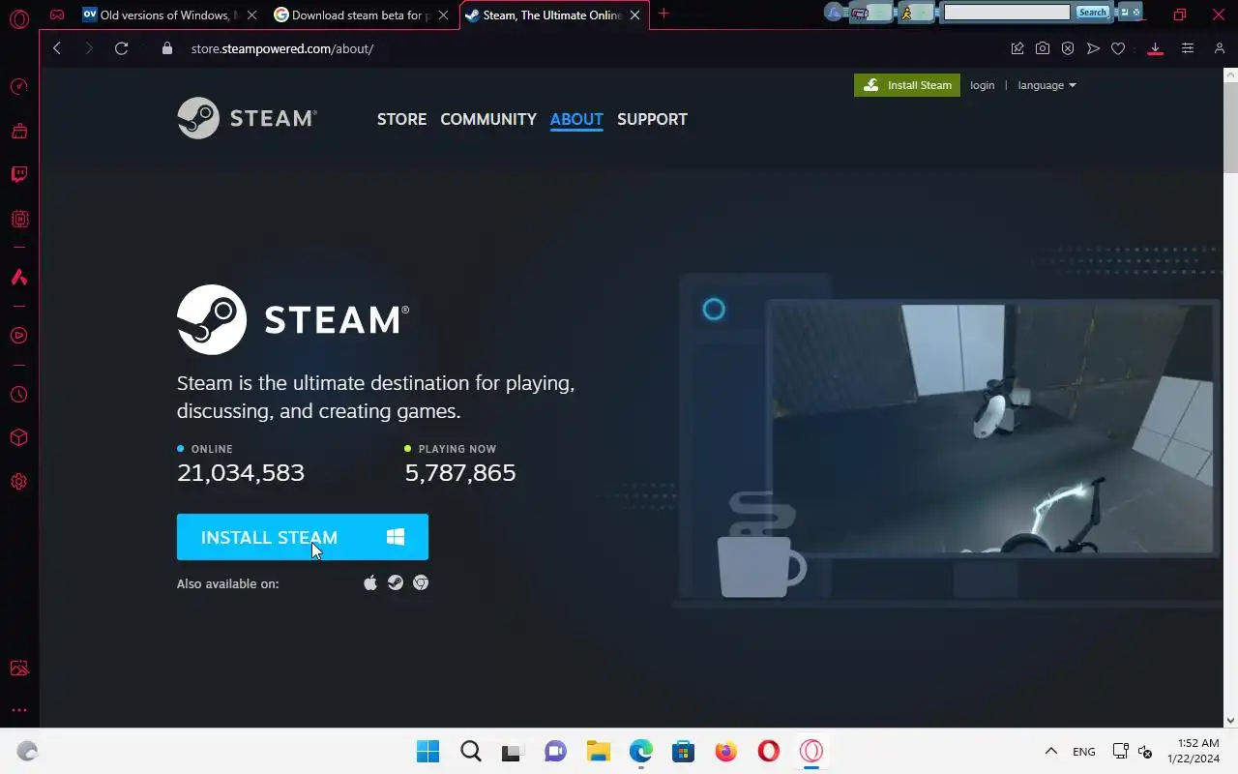Open Twitch panel in sidebar
Viewport: 1238px width, 774px height.
[x=18, y=175]
